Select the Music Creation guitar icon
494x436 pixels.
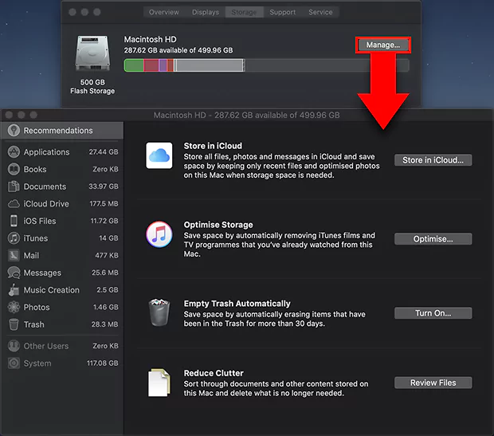point(14,290)
